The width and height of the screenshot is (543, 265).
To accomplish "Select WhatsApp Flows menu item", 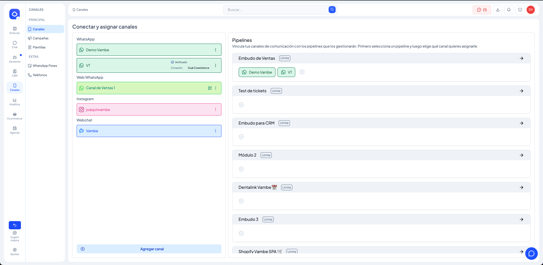I will click(x=45, y=66).
